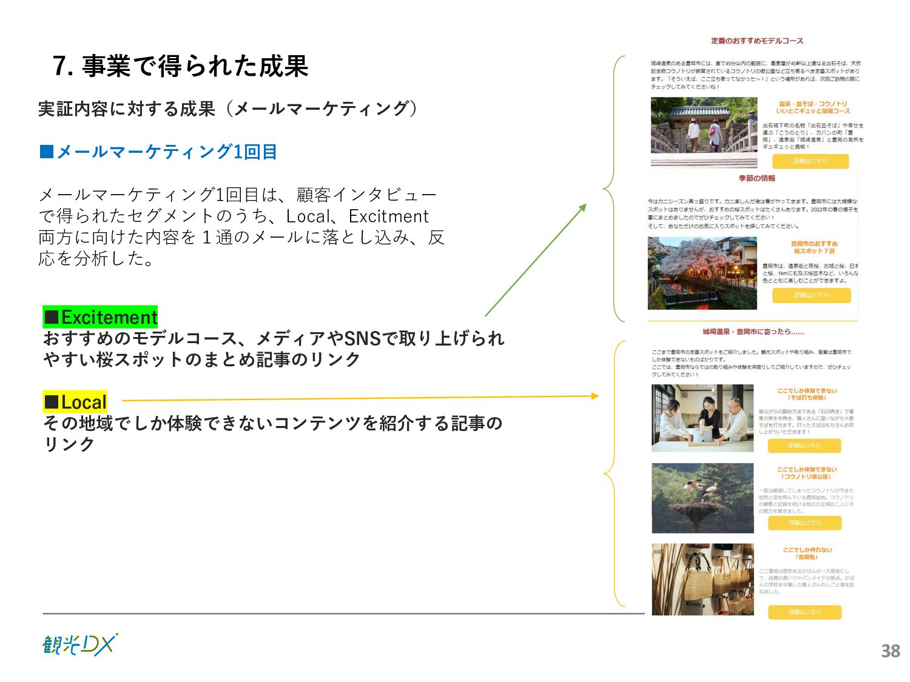Viewport: 910px width, 682px height.
Task: Click 詳細はこちら under 温泉・皿そば・コウノトリ course
Action: 811,161
